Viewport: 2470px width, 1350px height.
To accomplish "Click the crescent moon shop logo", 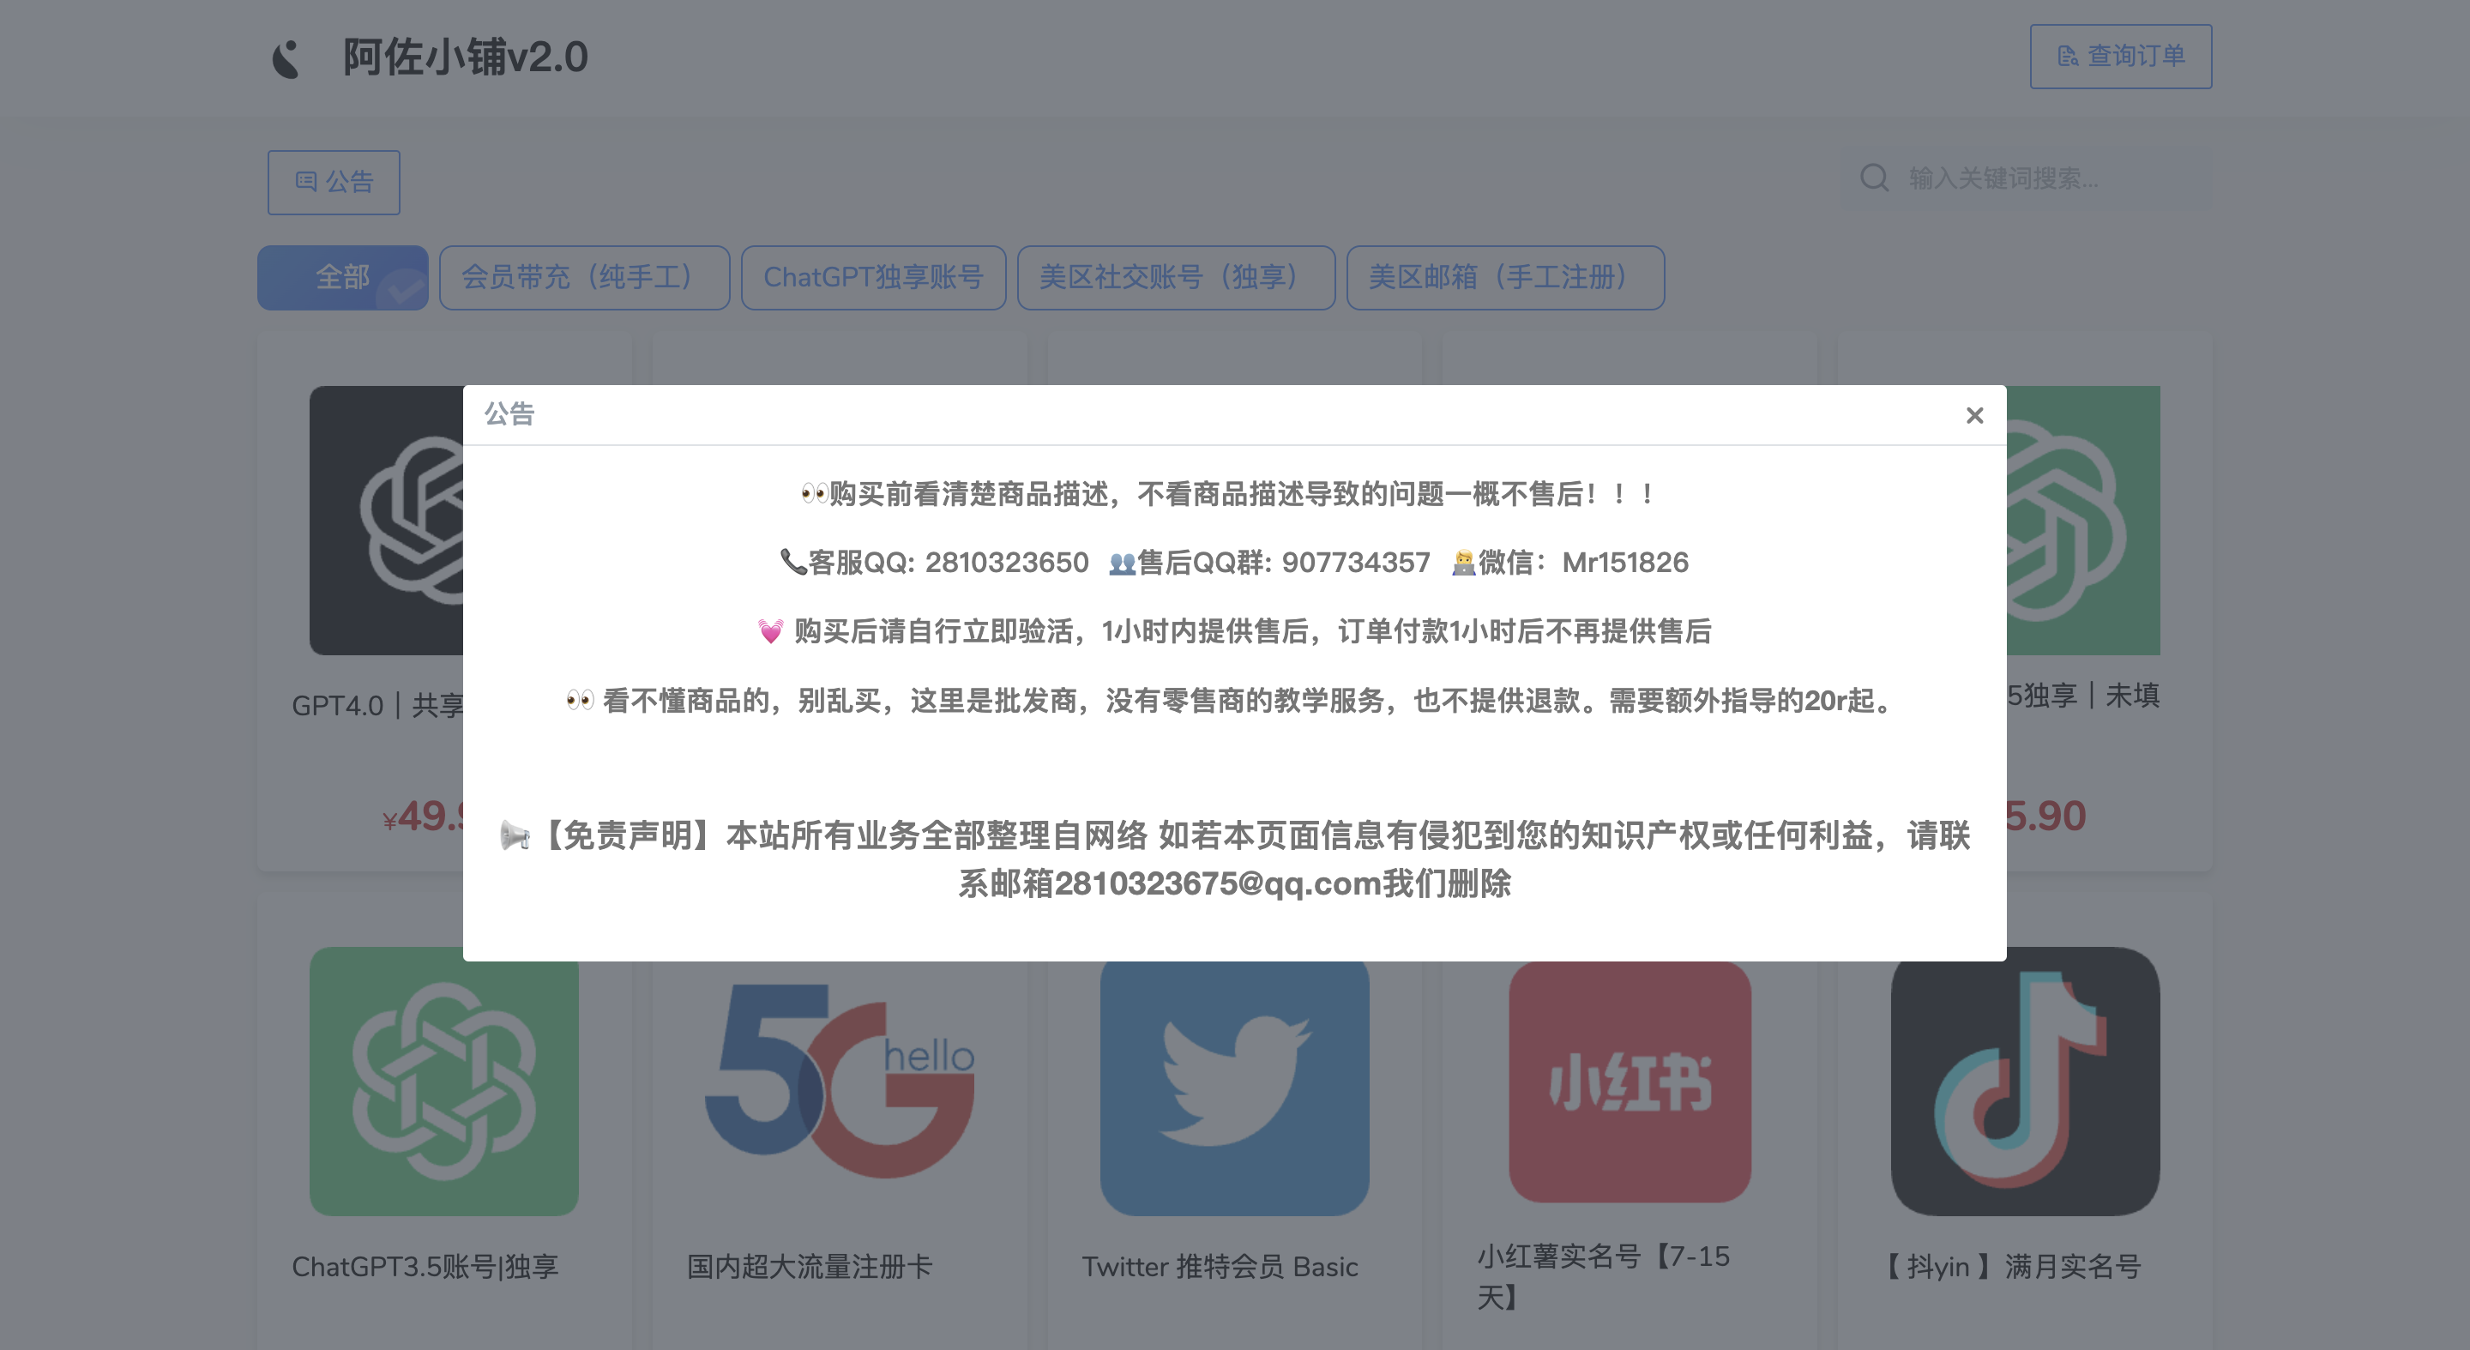I will tap(287, 57).
